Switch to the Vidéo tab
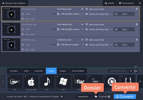Screen dimensions: 143x100 [26, 71]
